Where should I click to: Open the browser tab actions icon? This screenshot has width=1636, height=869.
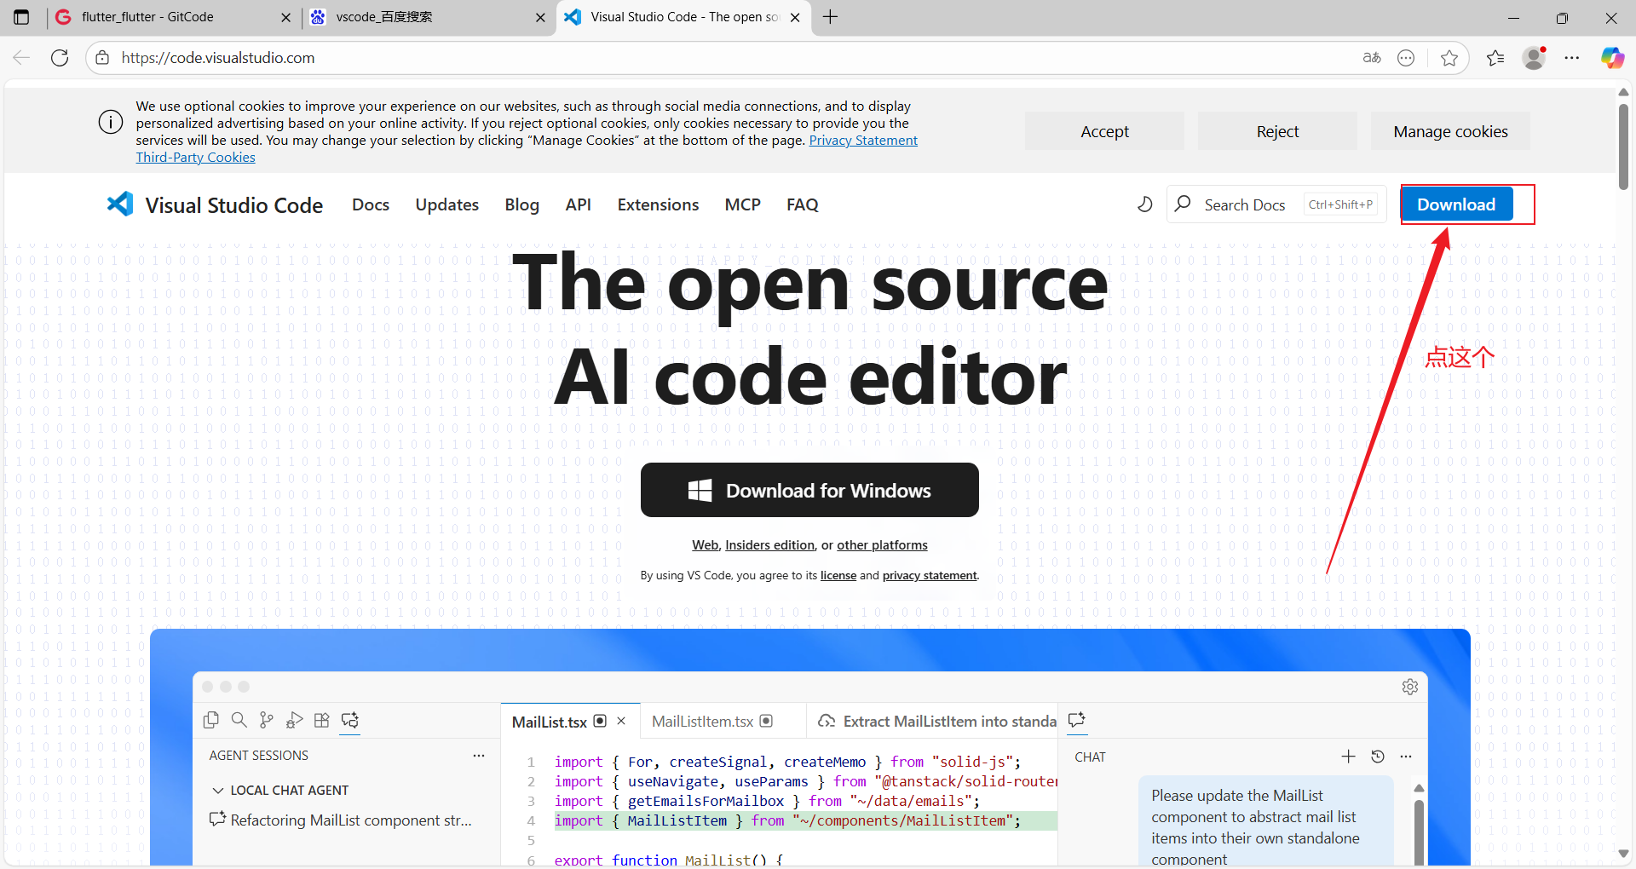pos(21,17)
